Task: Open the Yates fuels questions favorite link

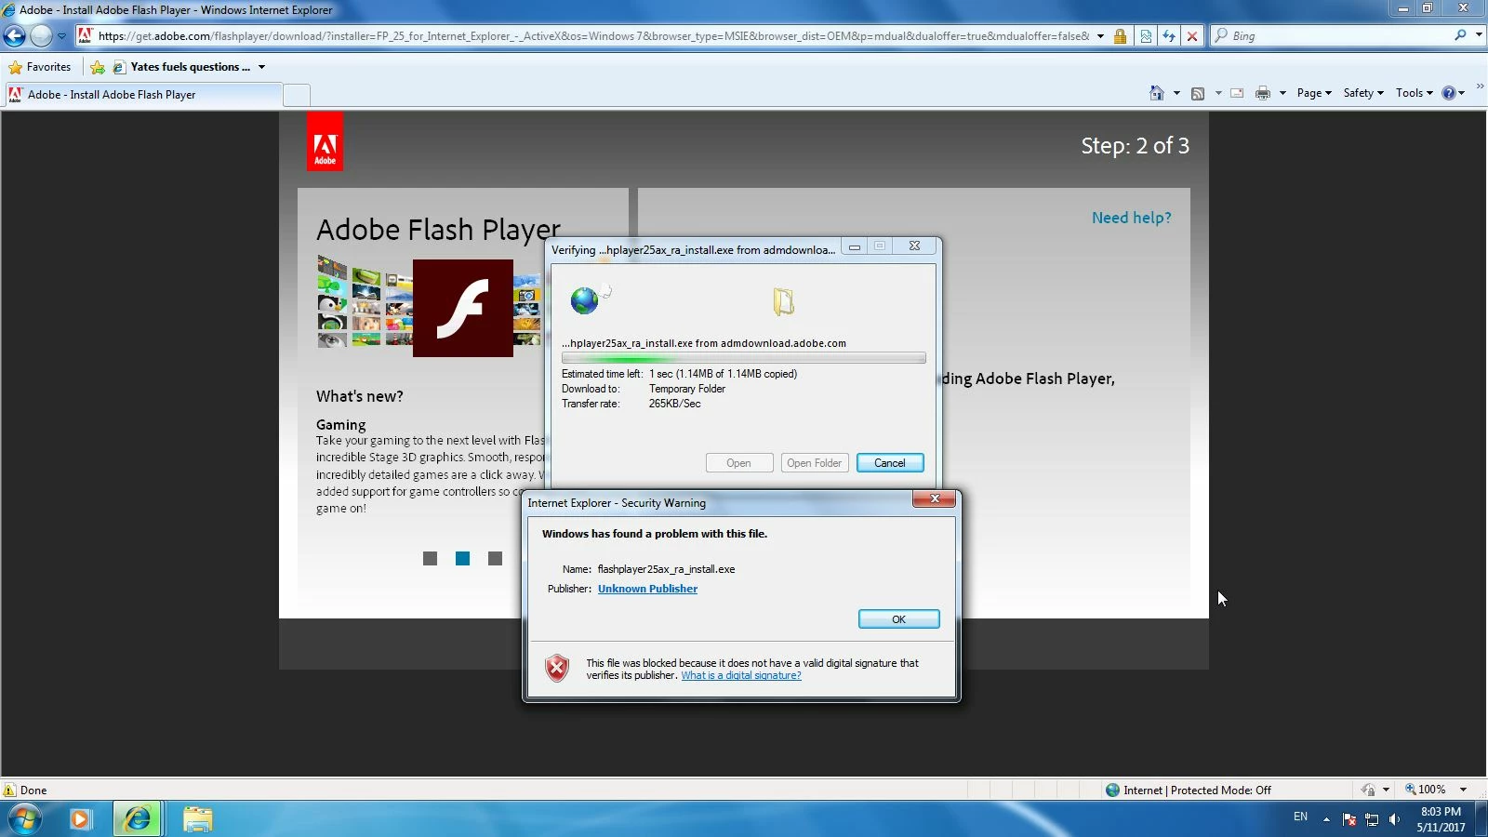Action: 181,67
